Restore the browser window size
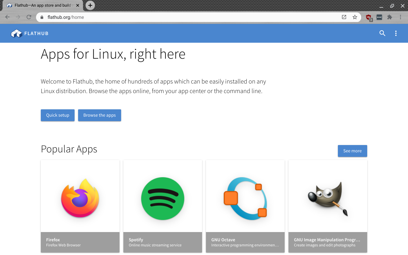 (x=392, y=6)
